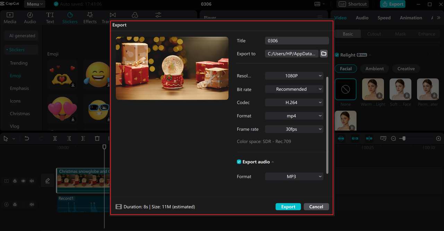This screenshot has width=444, height=231.
Task: Mute the Record1 audio track
Action: (32, 204)
